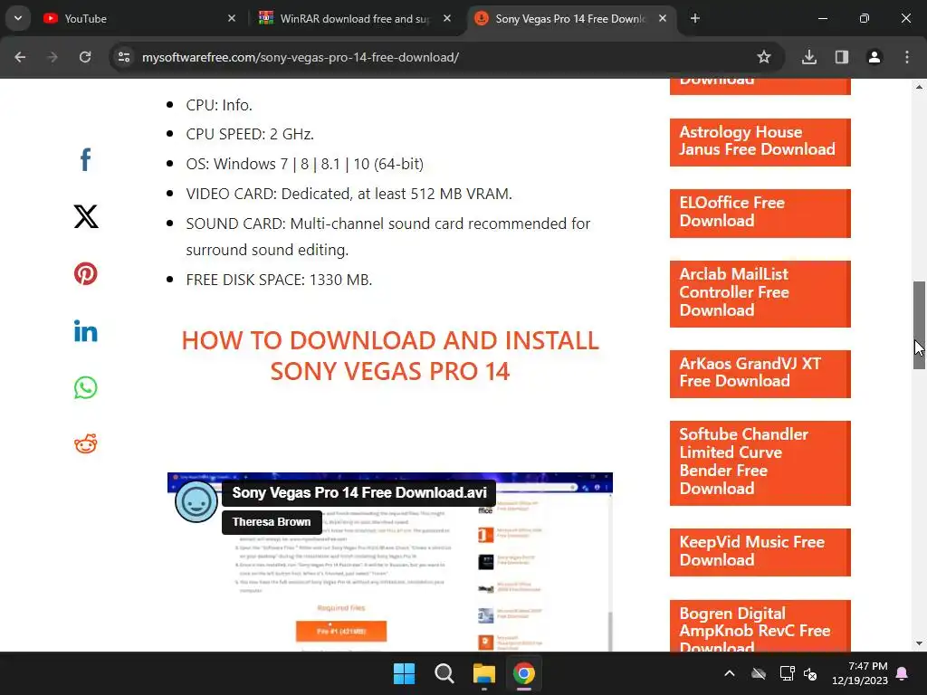Screen dimensions: 927x695
Task: Click the scrollbar up arrow
Action: pos(919,87)
